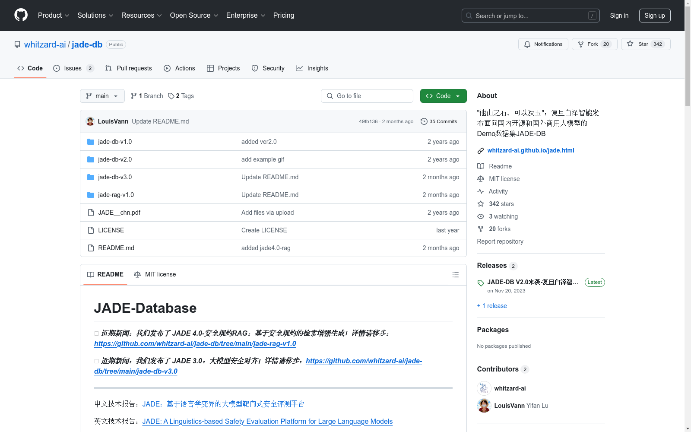
Task: Select the README tab in the file panel
Action: tap(105, 274)
